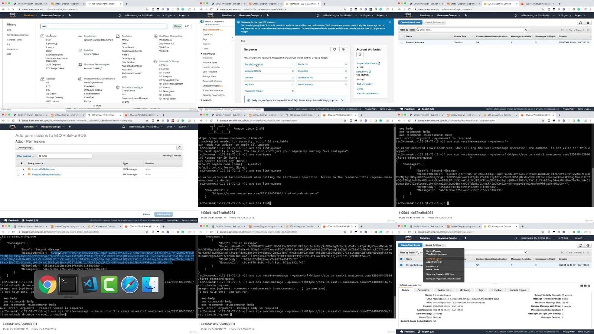594x334 pixels.
Task: Choose Subscribe Queue to SNS Topic
Action: (x=440, y=274)
